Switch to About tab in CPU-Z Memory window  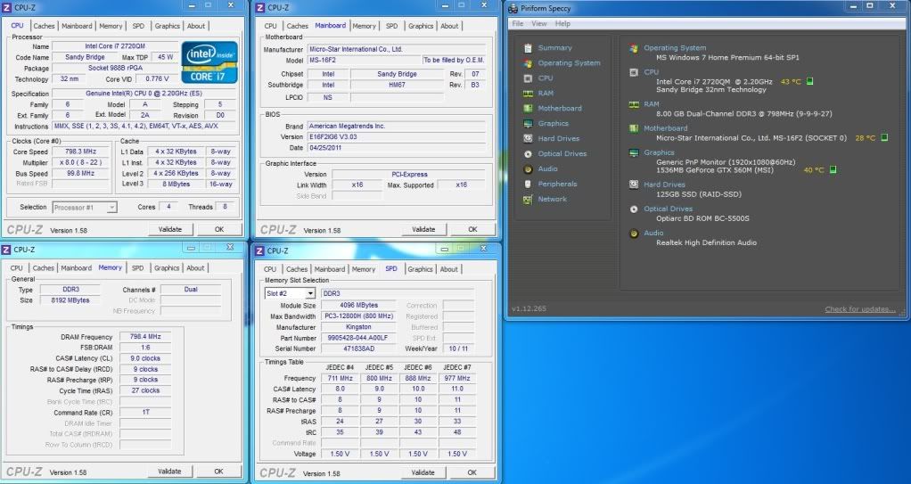pos(195,268)
